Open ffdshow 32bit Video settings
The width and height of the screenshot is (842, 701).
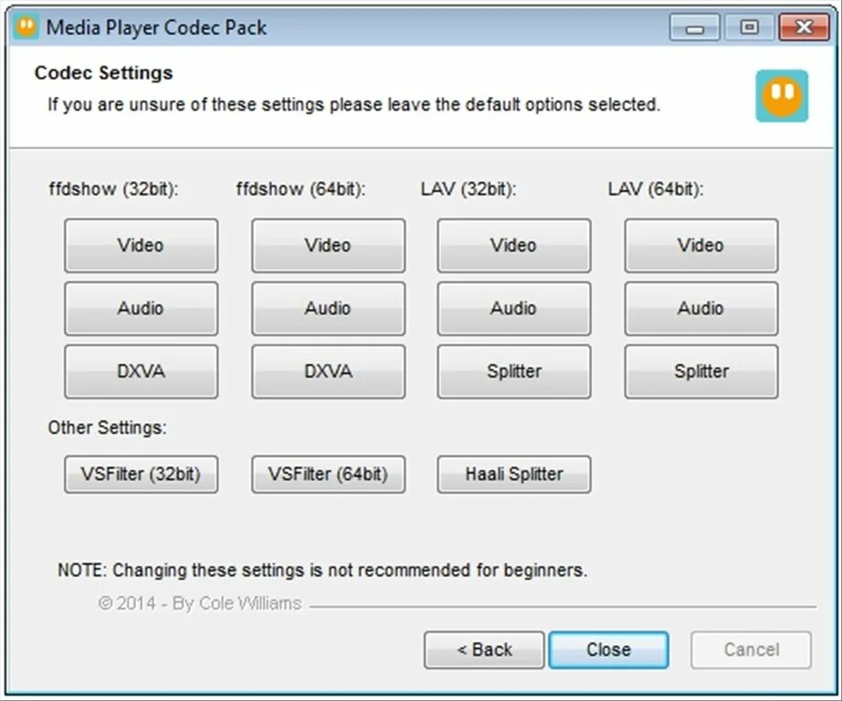pos(142,245)
